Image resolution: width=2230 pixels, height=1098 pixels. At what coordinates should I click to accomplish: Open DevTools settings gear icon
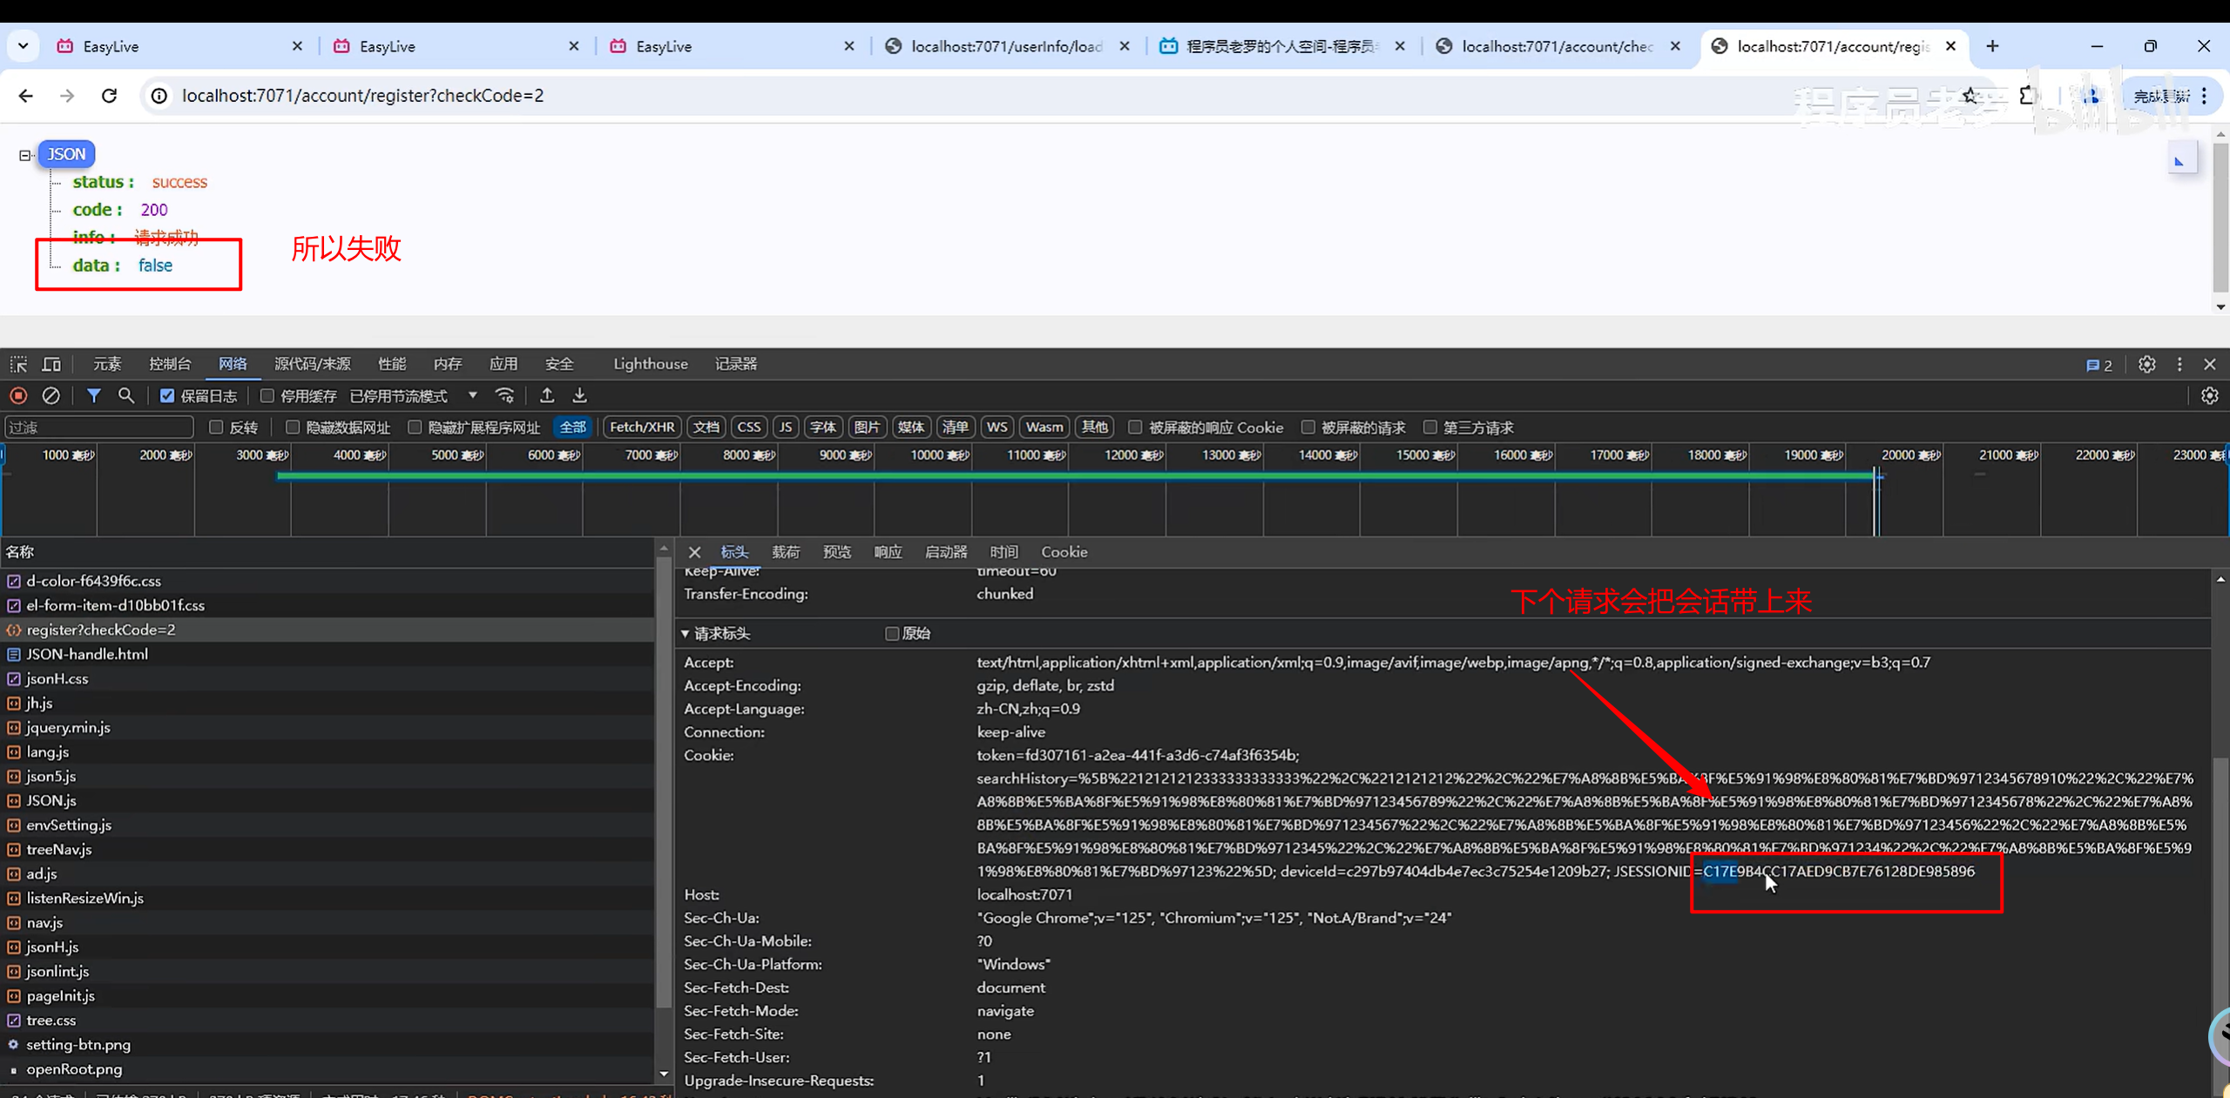[2147, 364]
